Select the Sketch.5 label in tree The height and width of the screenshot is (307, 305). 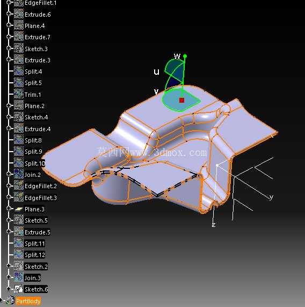click(x=36, y=220)
